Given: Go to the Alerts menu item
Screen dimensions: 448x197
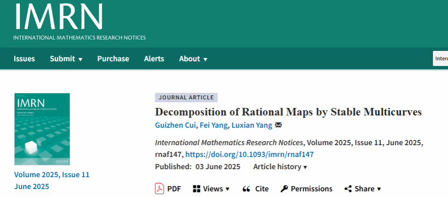Looking at the screenshot, I should 154,59.
